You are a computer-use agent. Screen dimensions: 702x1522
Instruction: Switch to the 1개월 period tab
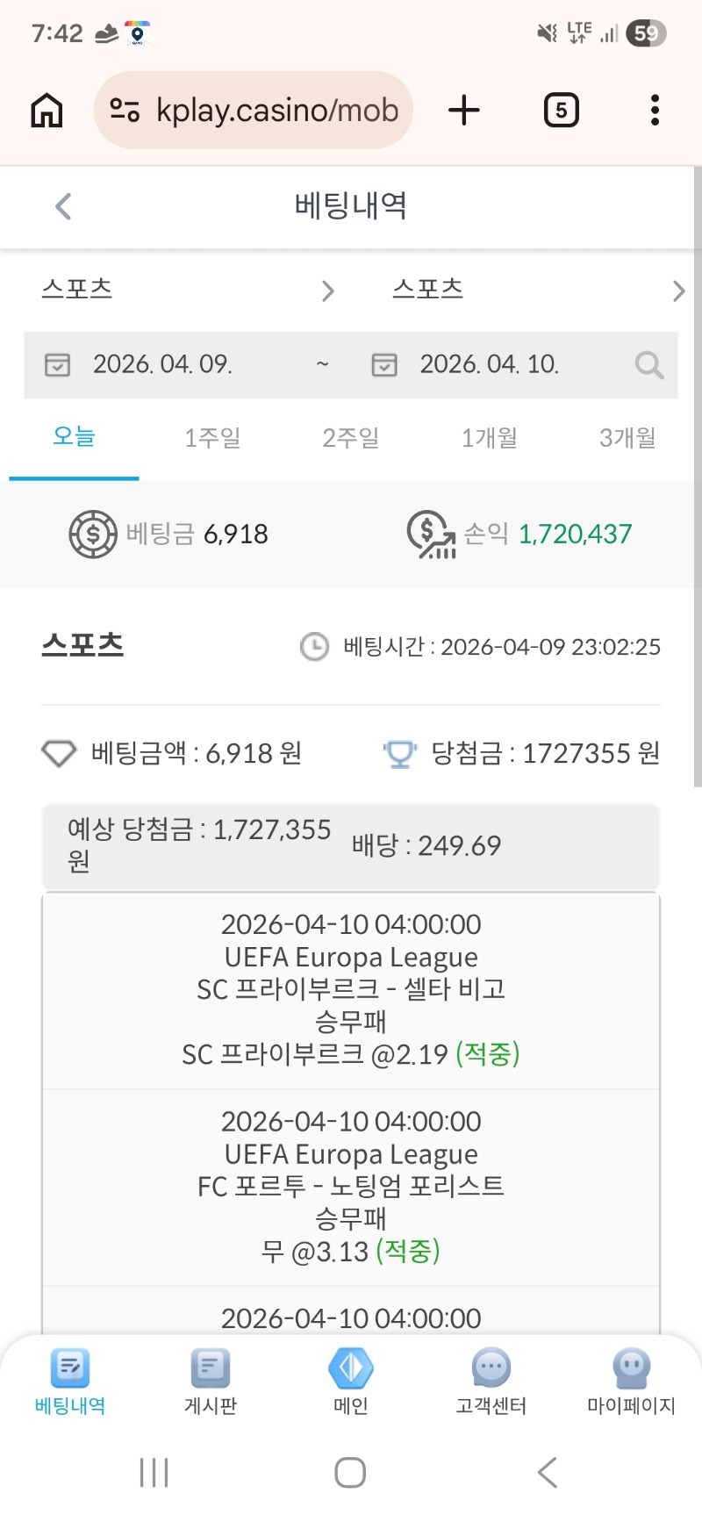tap(489, 437)
